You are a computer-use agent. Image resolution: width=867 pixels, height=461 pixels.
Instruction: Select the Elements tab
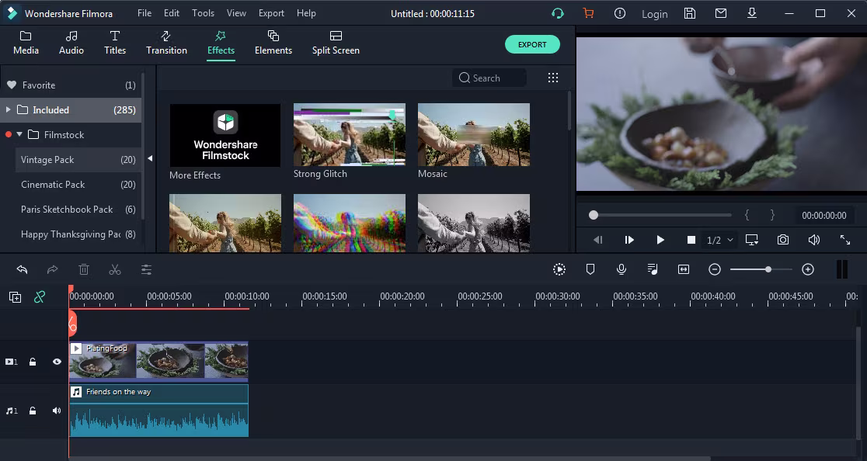273,43
